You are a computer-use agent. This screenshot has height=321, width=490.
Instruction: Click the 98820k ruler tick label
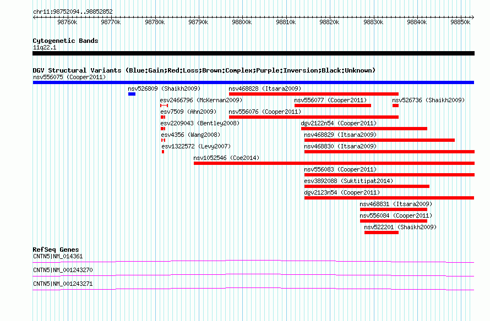tap(329, 22)
